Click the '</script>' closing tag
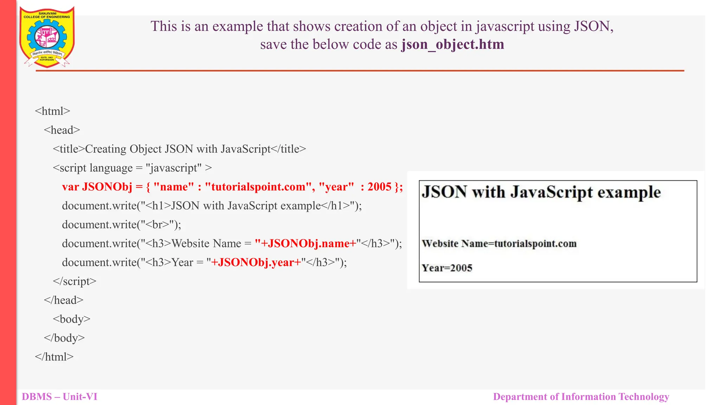 [x=75, y=281]
